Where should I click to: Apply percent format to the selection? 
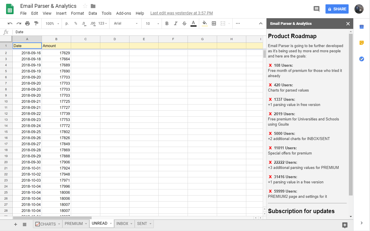[x=76, y=23]
